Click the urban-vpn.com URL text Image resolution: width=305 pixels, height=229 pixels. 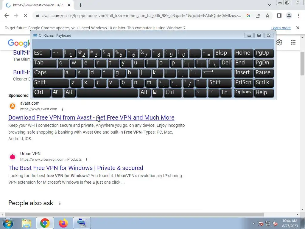click(x=51, y=160)
